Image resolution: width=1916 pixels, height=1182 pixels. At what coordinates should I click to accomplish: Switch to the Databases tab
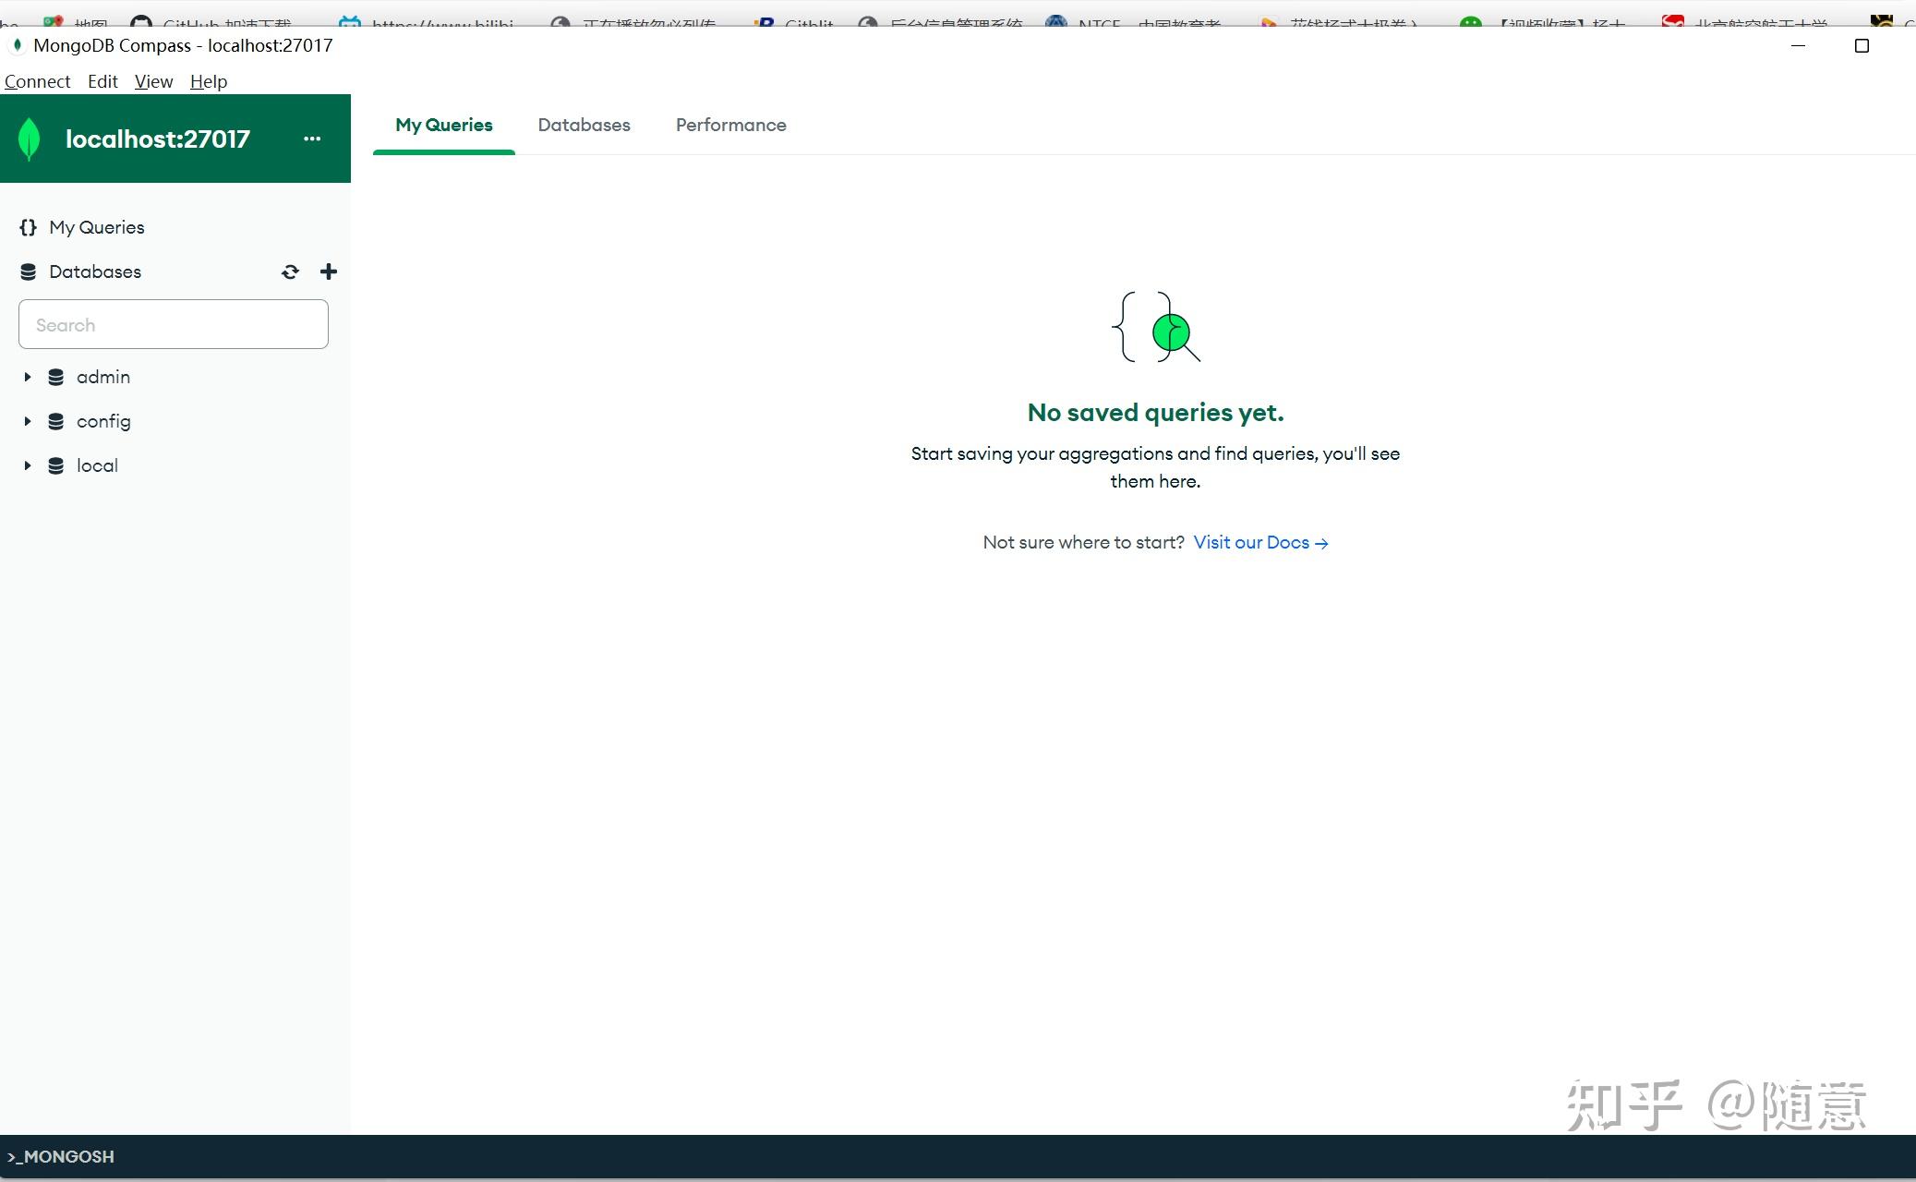[x=584, y=125]
